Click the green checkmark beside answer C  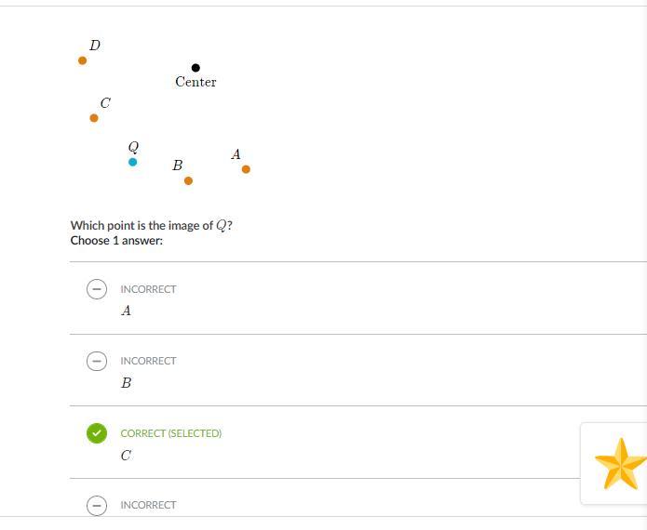point(96,433)
